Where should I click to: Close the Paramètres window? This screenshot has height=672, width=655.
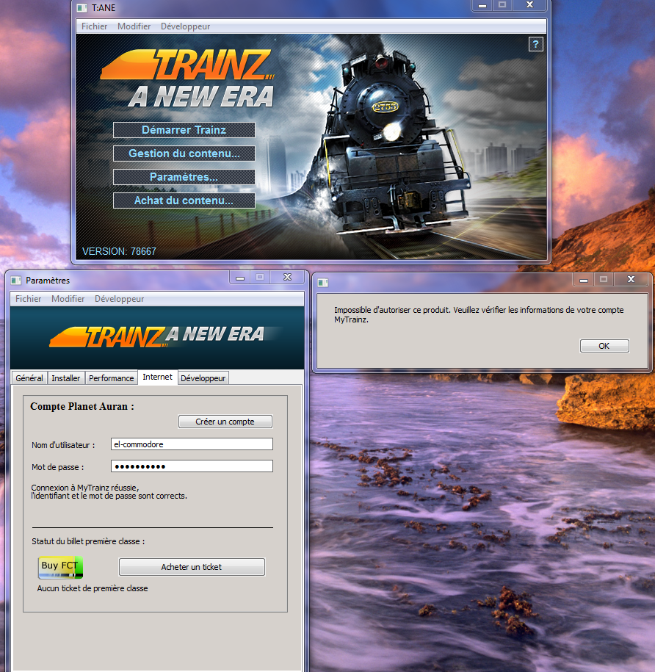pos(287,278)
